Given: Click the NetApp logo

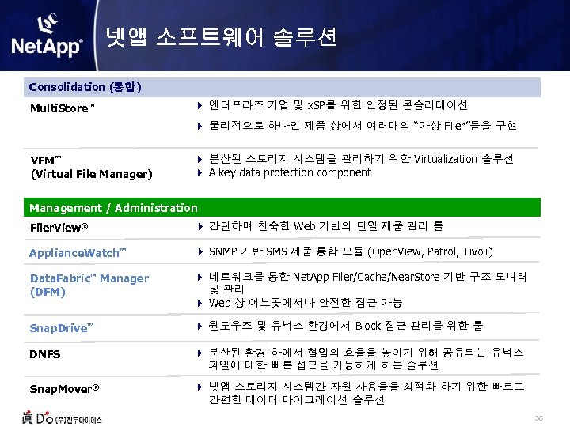Looking at the screenshot, I should pos(47,36).
